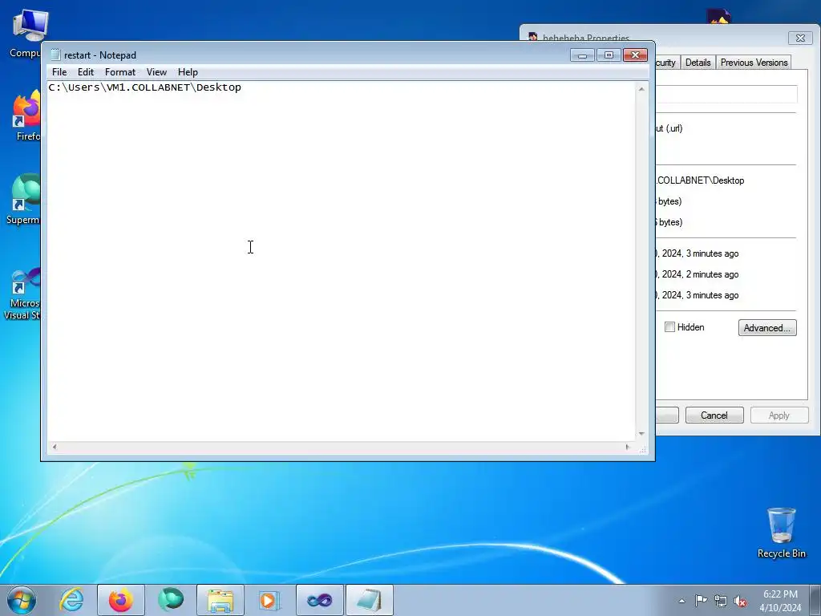Viewport: 821px width, 616px height.
Task: Open Windows Media Player from taskbar
Action: click(269, 600)
